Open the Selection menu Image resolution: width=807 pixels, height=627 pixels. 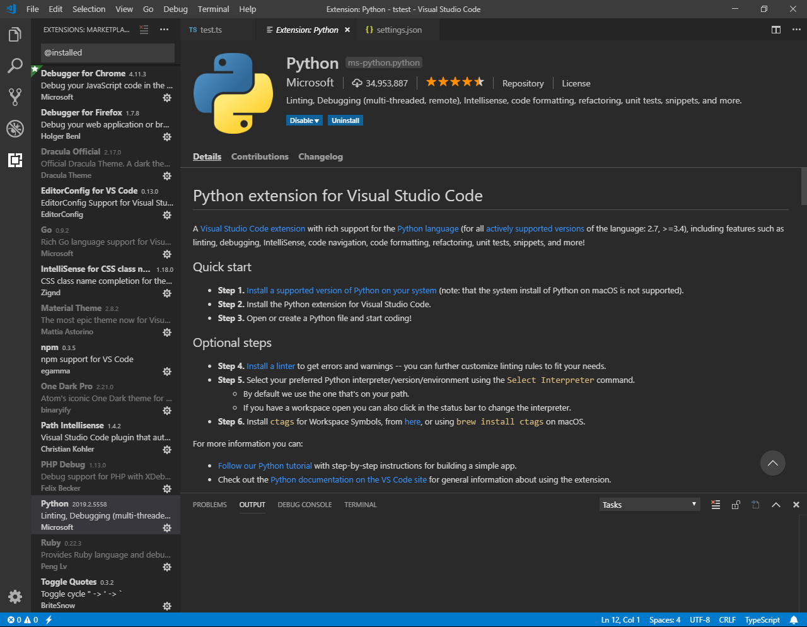89,9
